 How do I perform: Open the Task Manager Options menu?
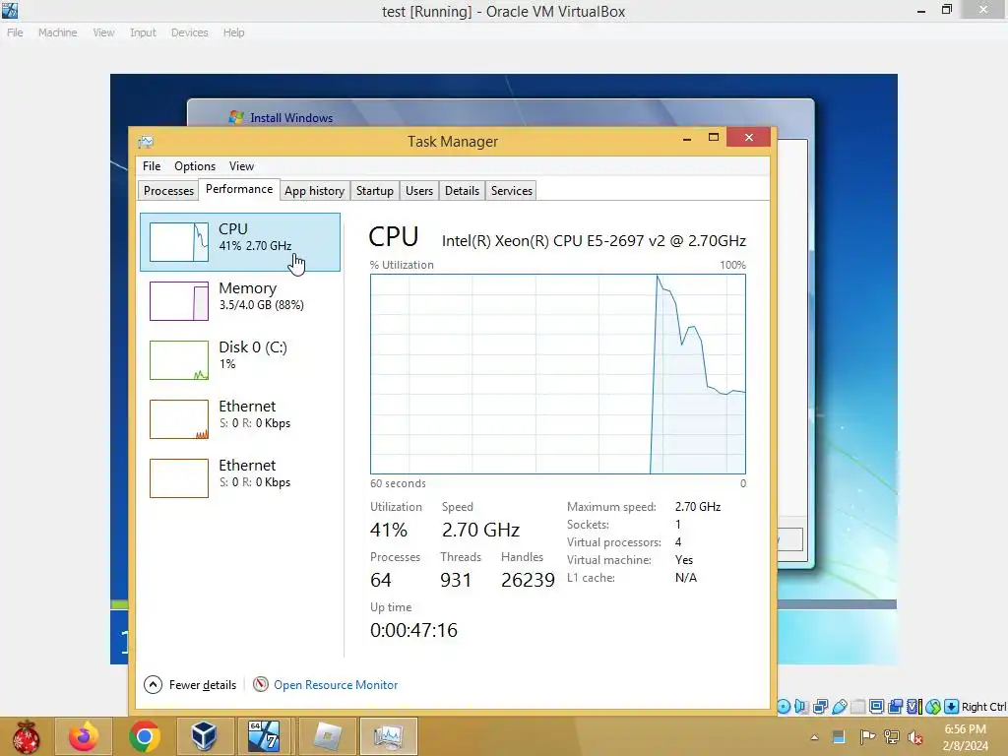tap(195, 165)
